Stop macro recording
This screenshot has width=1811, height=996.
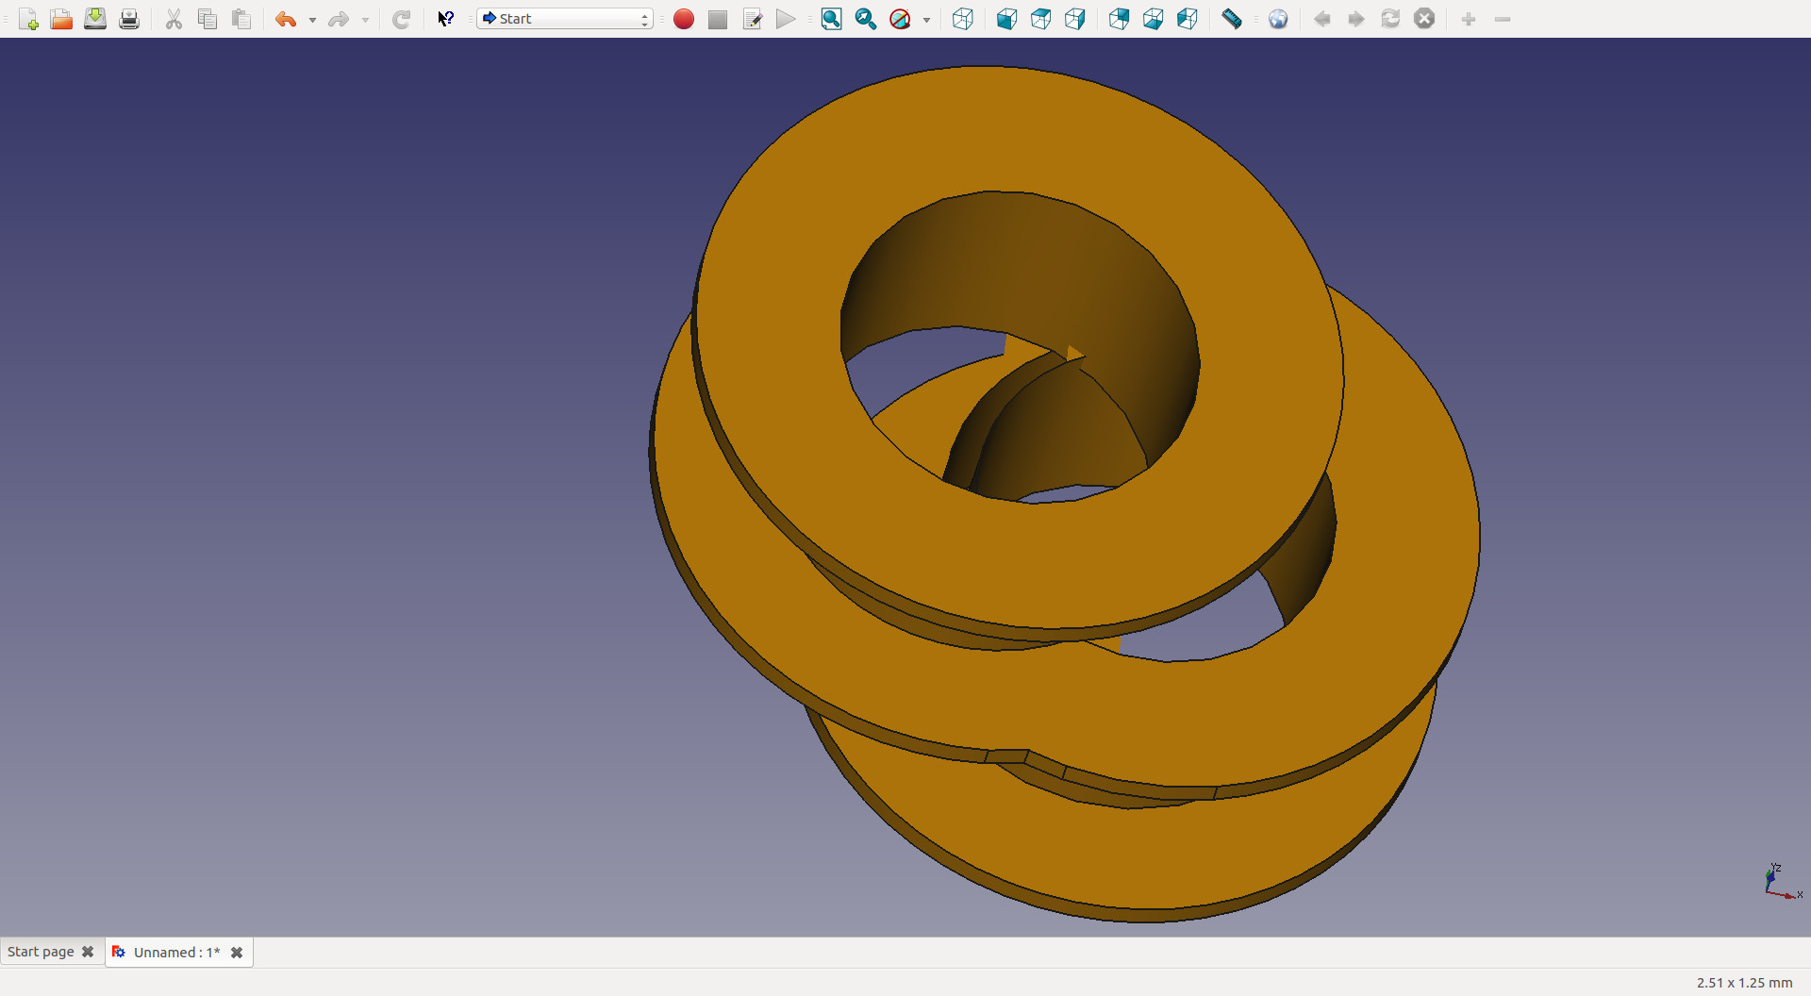(x=718, y=19)
